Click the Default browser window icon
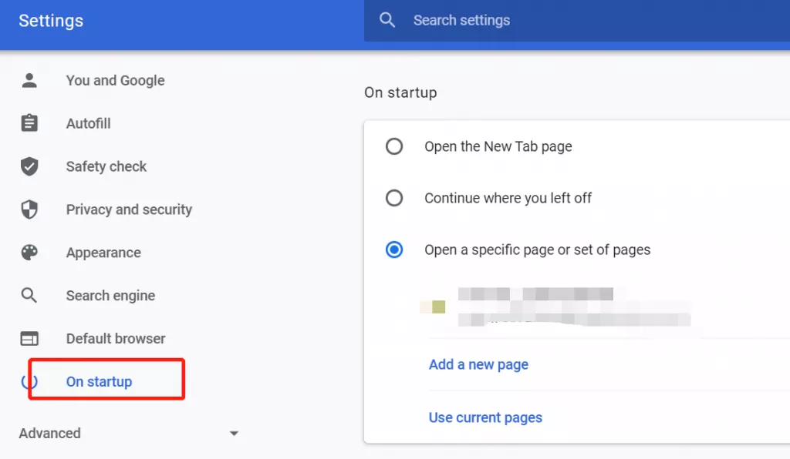This screenshot has width=790, height=459. pos(29,339)
